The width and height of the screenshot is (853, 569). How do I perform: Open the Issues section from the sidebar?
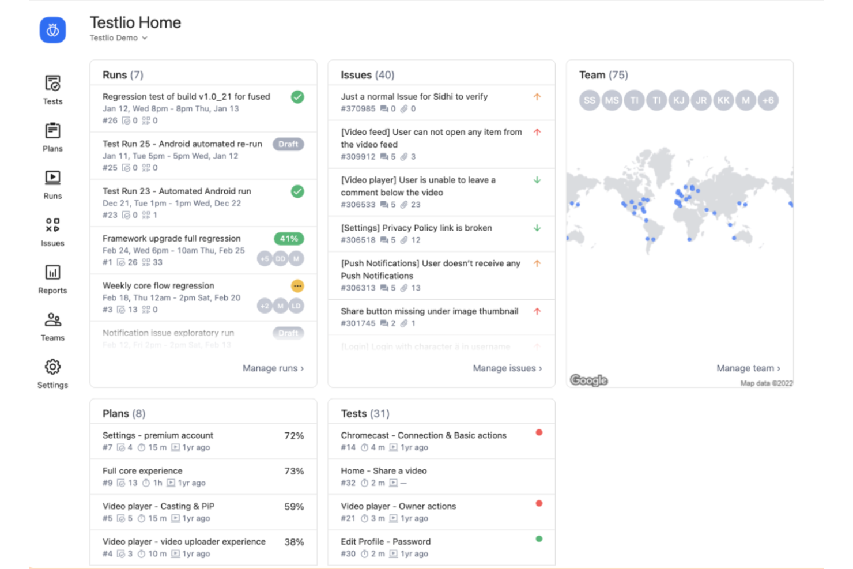coord(52,231)
